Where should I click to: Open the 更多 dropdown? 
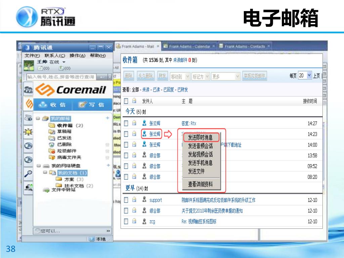(225, 76)
